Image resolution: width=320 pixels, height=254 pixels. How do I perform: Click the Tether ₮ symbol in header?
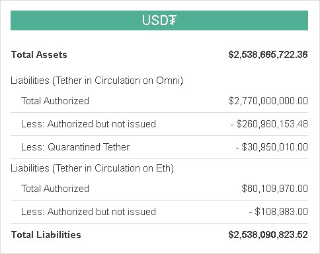(173, 20)
